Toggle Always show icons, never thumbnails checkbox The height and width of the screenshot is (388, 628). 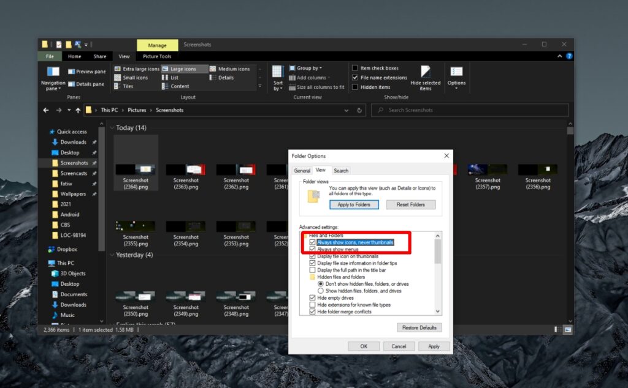pyautogui.click(x=313, y=242)
